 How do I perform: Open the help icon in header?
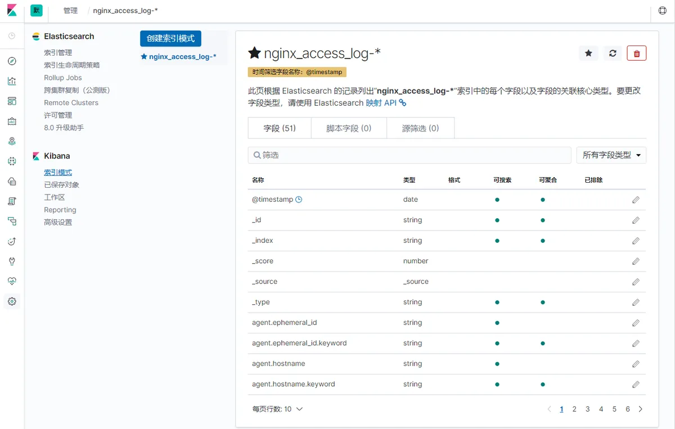pos(662,11)
